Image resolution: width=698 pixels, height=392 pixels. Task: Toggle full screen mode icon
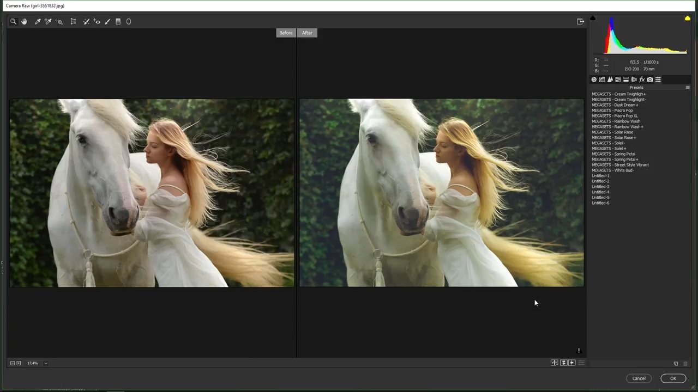pyautogui.click(x=580, y=22)
